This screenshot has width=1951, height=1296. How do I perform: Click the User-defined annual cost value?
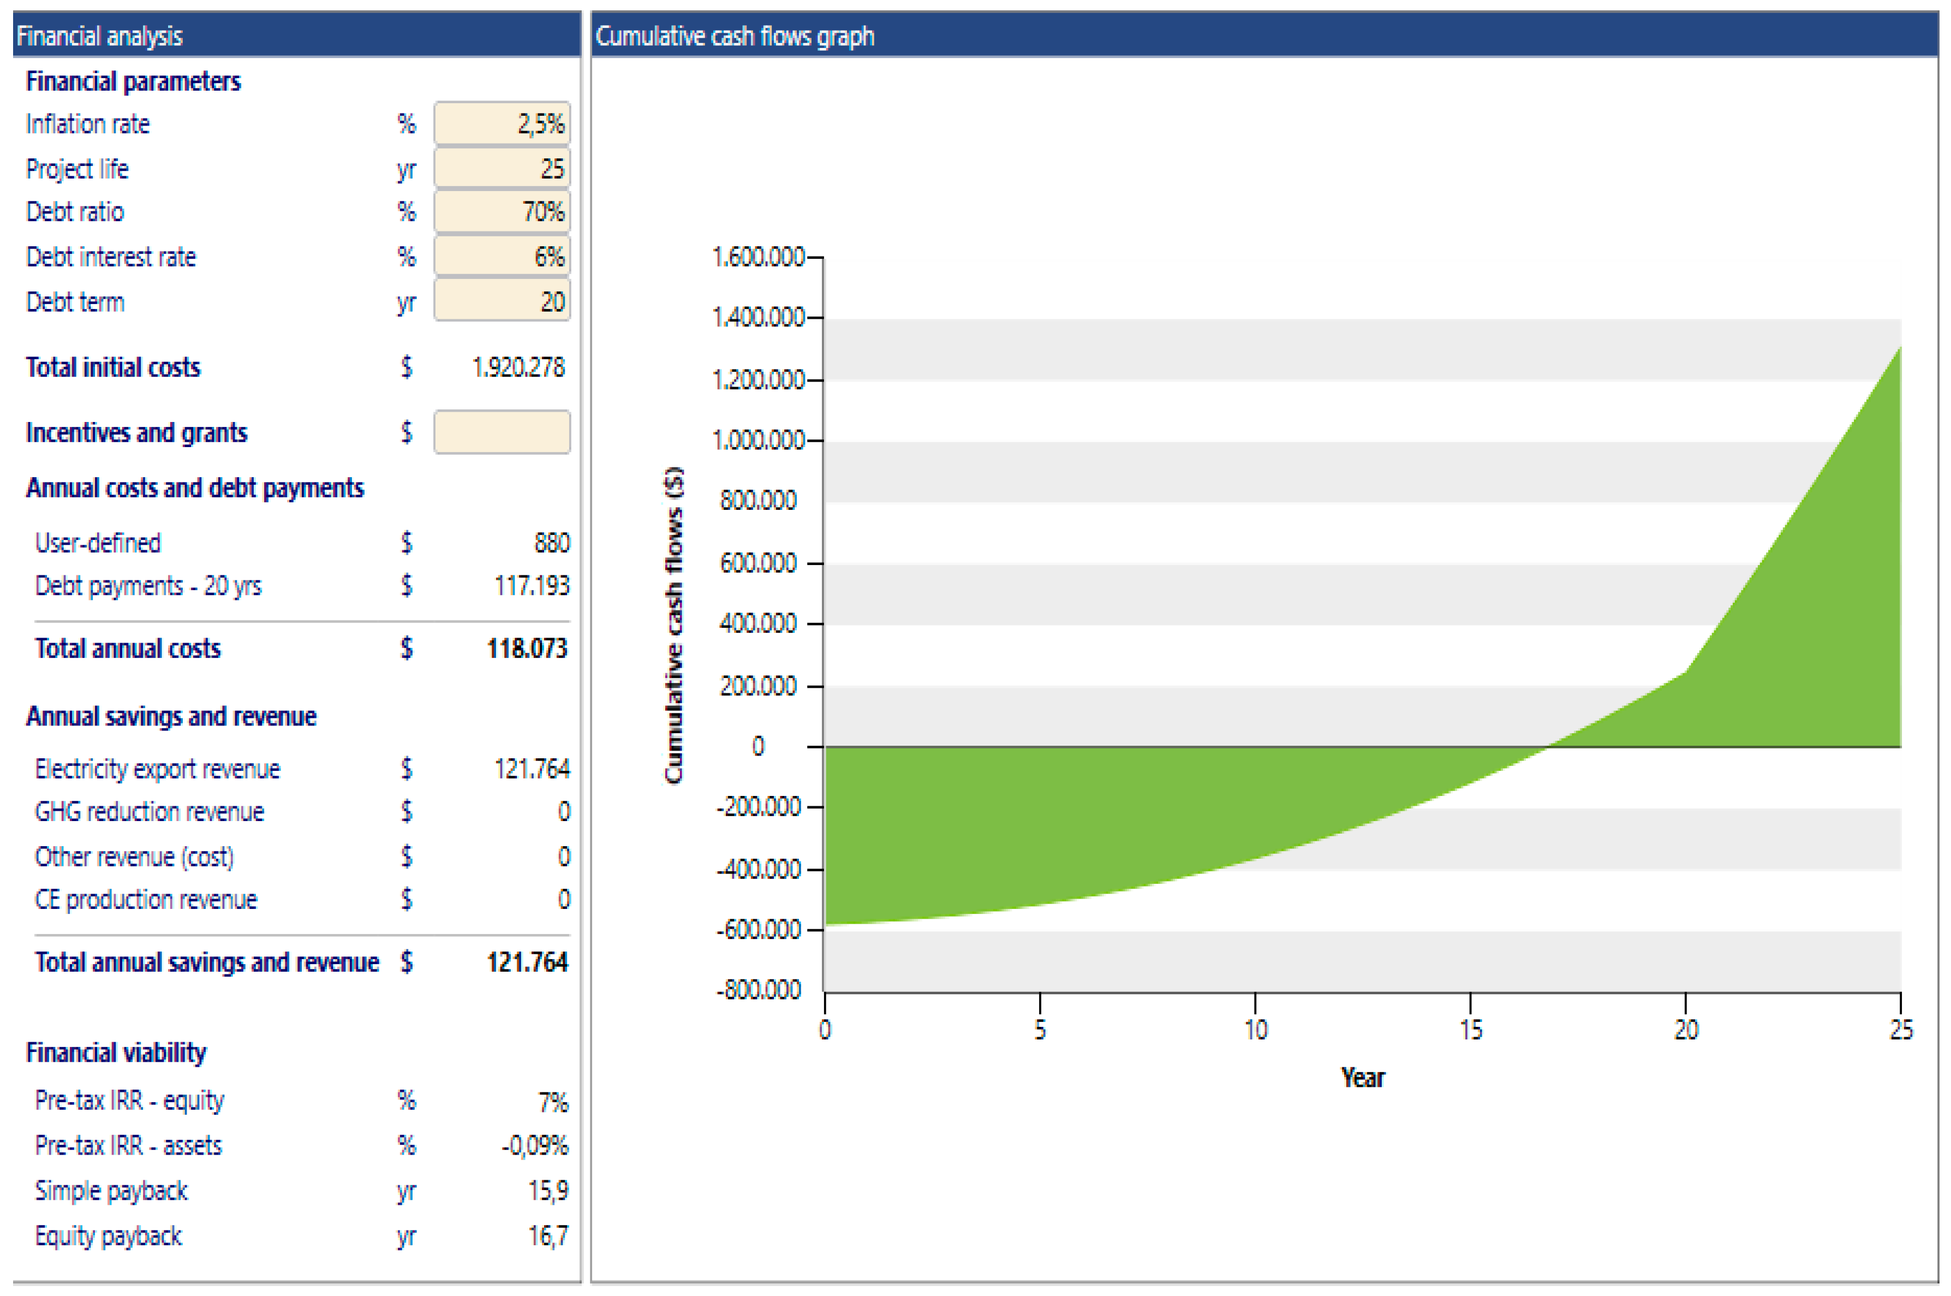click(551, 543)
